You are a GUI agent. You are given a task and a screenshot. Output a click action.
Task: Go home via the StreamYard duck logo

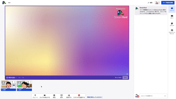coord(4,2)
